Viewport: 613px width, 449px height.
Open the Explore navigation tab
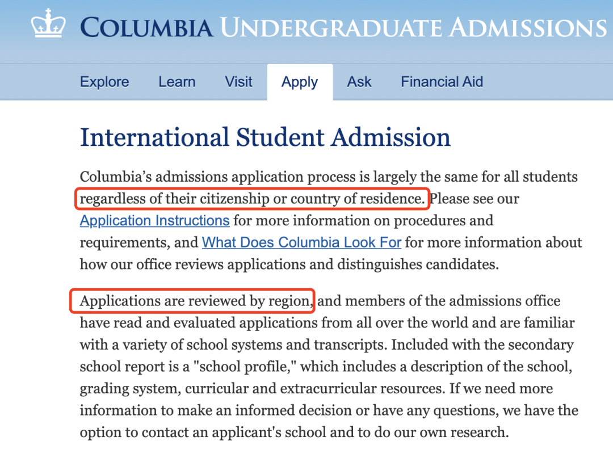[x=104, y=82]
